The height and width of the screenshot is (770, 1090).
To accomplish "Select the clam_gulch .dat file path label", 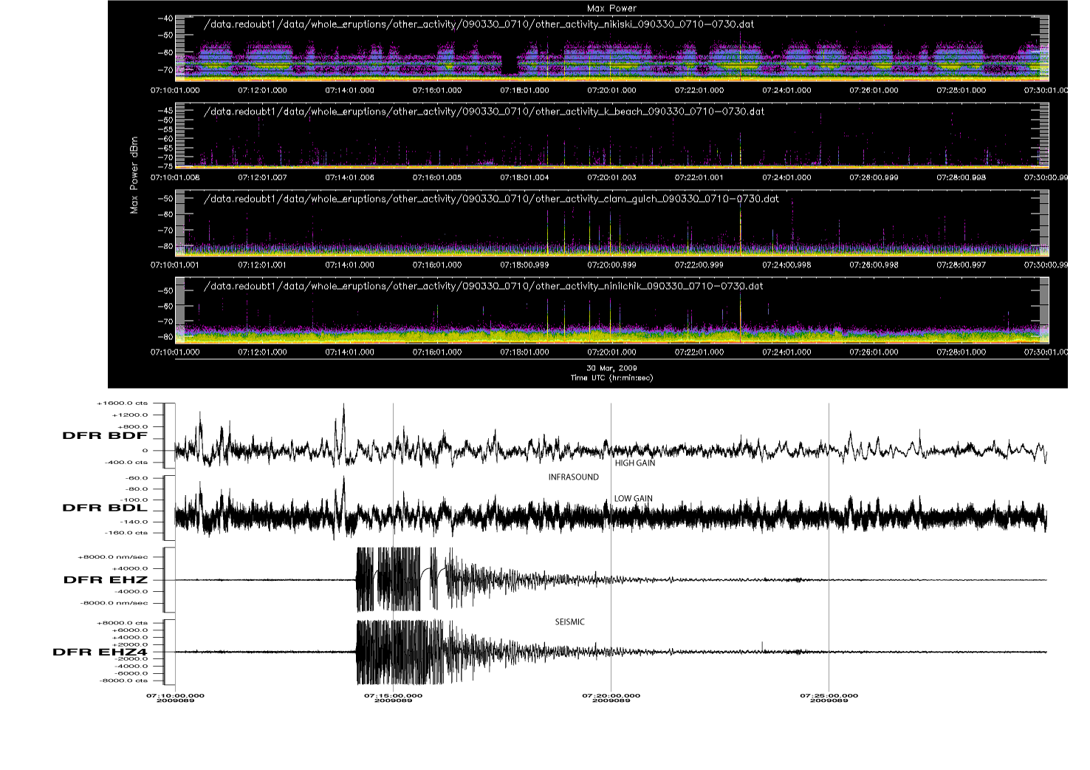I will [x=491, y=199].
